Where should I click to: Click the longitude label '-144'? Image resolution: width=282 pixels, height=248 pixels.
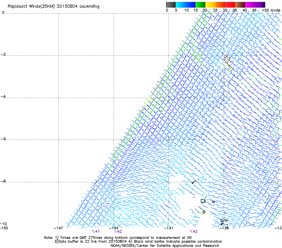114,228
